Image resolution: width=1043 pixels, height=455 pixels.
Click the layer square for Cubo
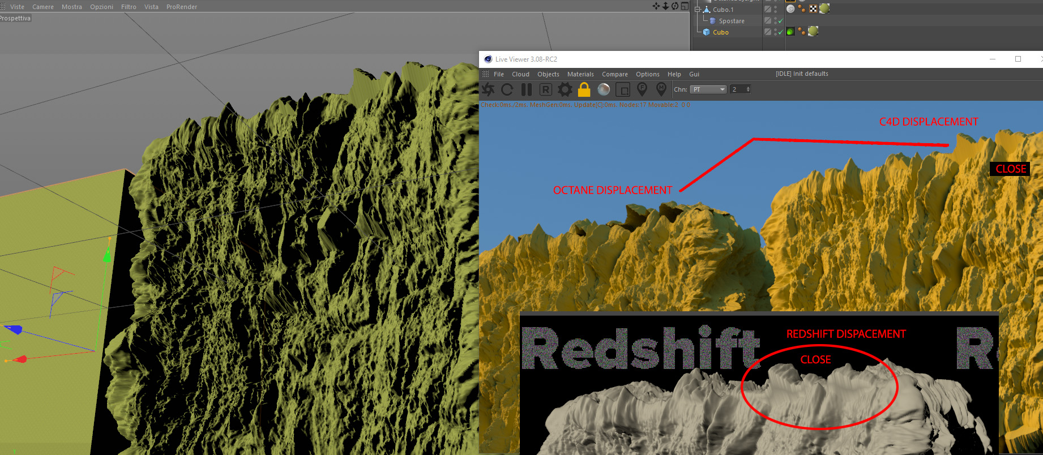pos(768,32)
